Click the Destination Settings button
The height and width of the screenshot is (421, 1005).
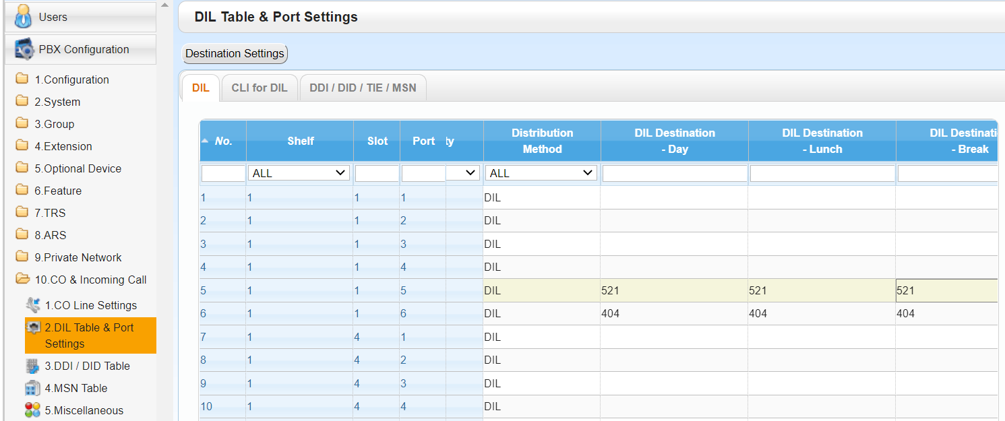(x=235, y=54)
